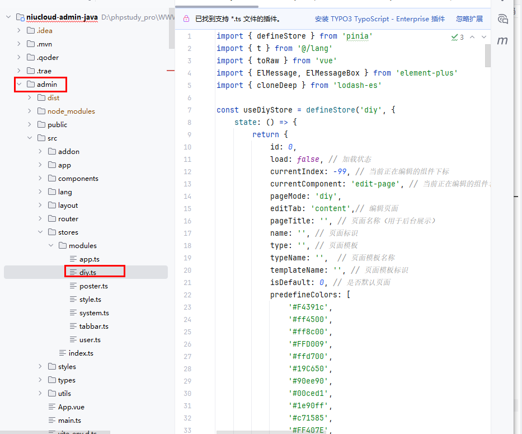
Task: Collapse the admin folder
Action: (x=19, y=85)
